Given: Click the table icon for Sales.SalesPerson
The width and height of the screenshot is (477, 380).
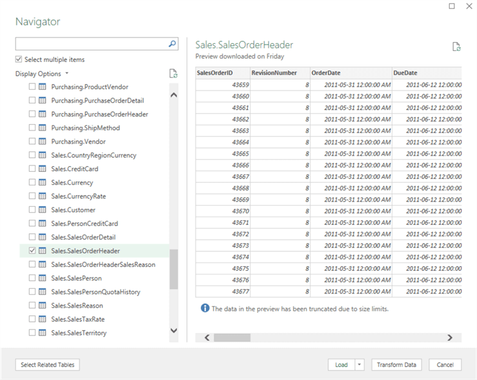Looking at the screenshot, I should pos(42,278).
